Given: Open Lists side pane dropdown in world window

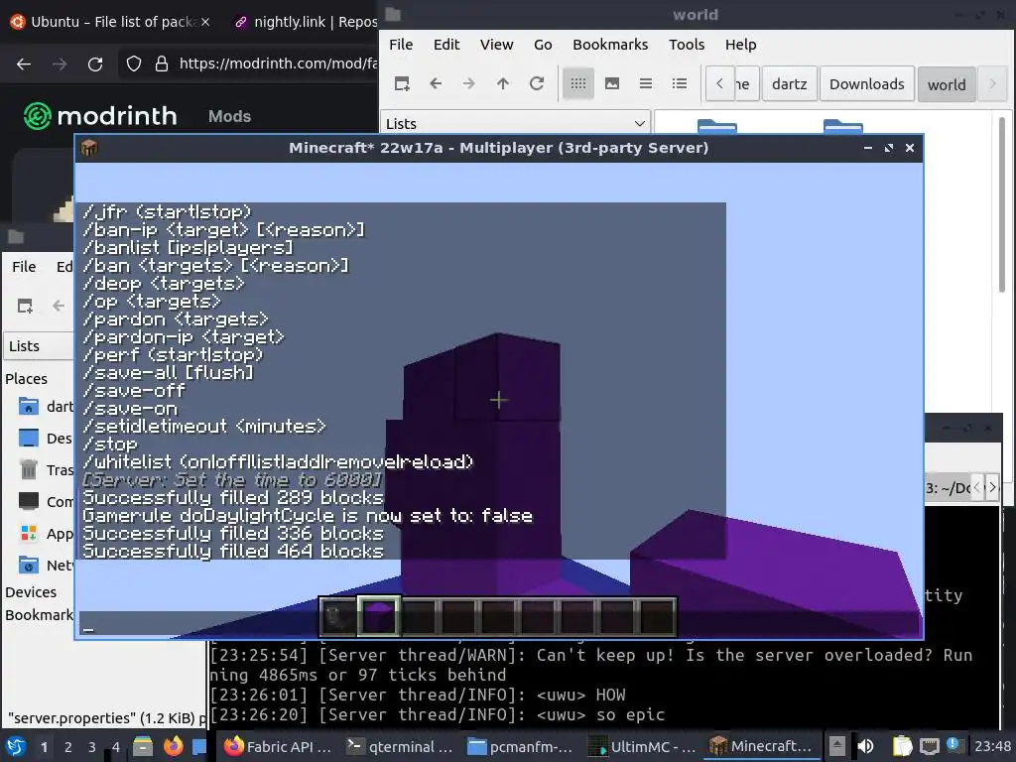Looking at the screenshot, I should (x=516, y=123).
